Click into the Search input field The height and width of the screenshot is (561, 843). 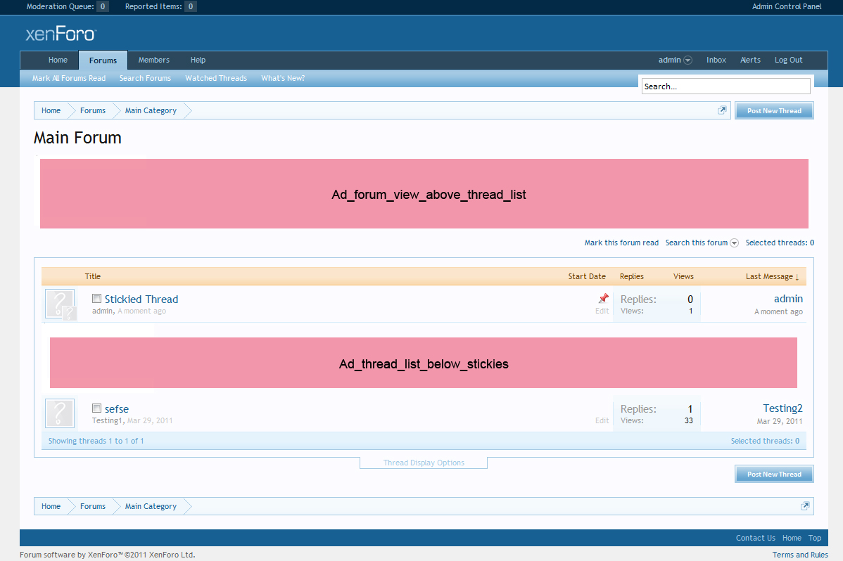click(x=725, y=86)
